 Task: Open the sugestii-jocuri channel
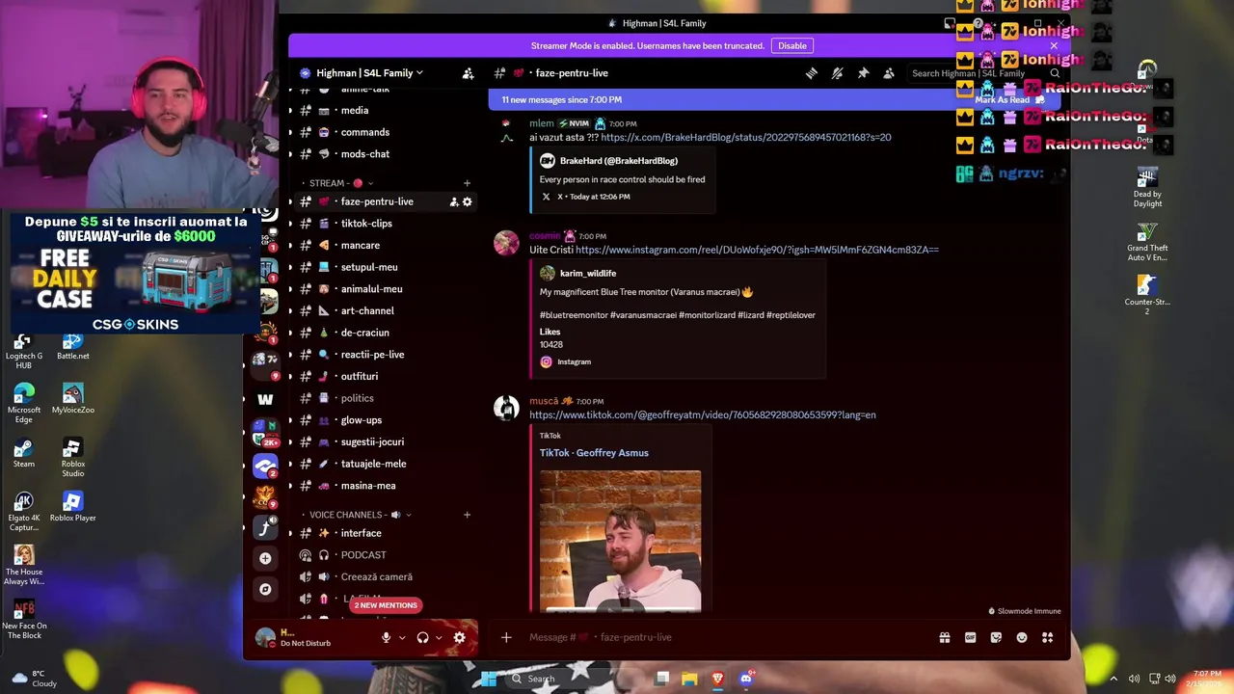386,441
